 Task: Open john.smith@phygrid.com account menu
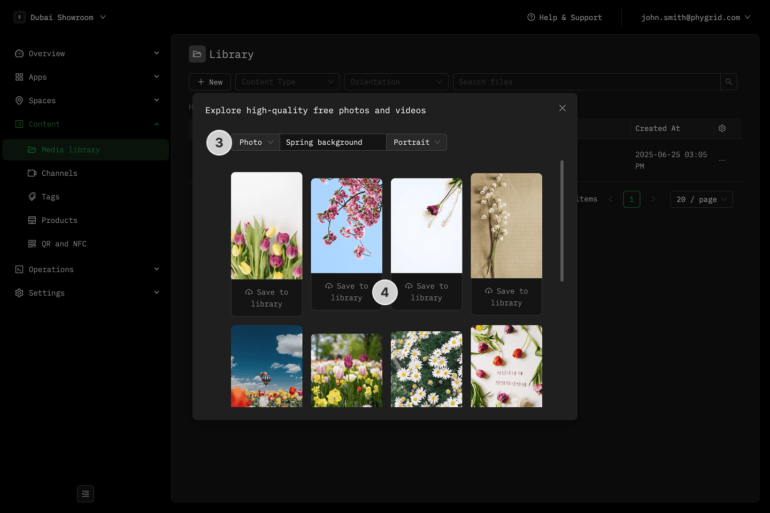pos(696,17)
